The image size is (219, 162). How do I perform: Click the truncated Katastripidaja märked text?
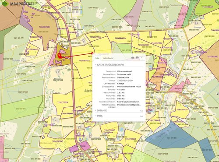coord(129,105)
